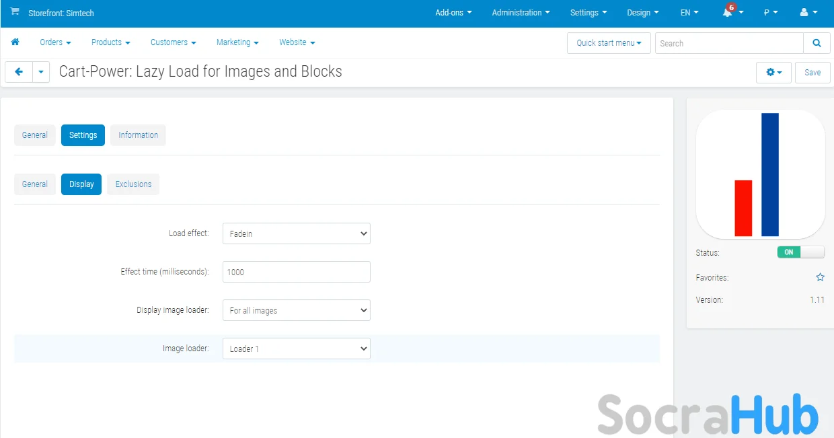Screen dimensions: 834x438
Task: Open the user account profile icon
Action: (x=804, y=13)
